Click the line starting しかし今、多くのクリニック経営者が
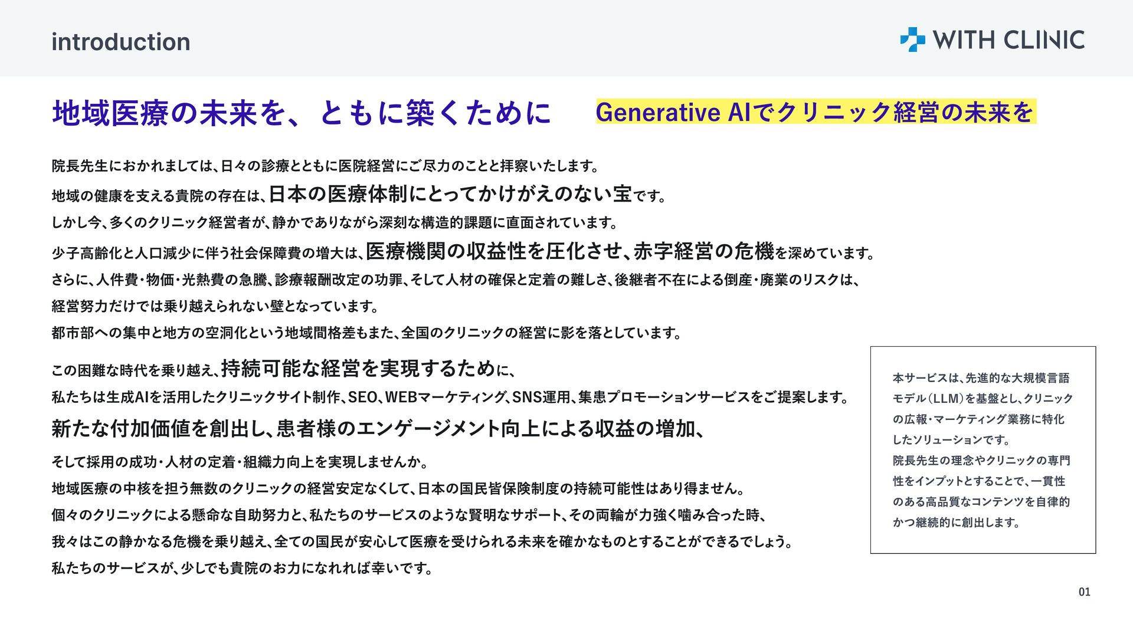The width and height of the screenshot is (1133, 637). click(x=335, y=223)
